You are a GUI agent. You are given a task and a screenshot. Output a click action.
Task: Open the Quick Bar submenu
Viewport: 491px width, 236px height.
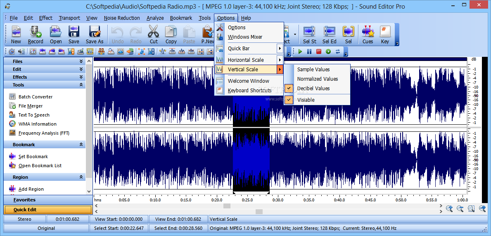coord(249,48)
